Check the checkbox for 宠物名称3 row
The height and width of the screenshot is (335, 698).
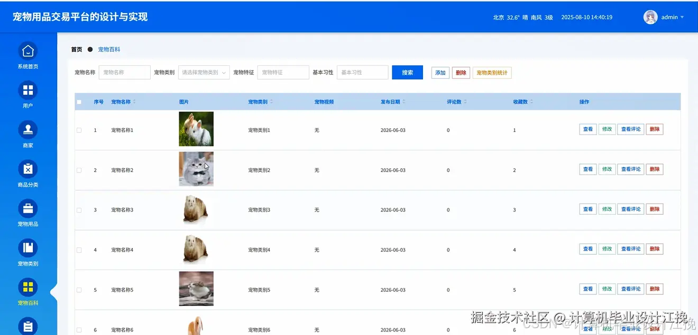pos(79,209)
